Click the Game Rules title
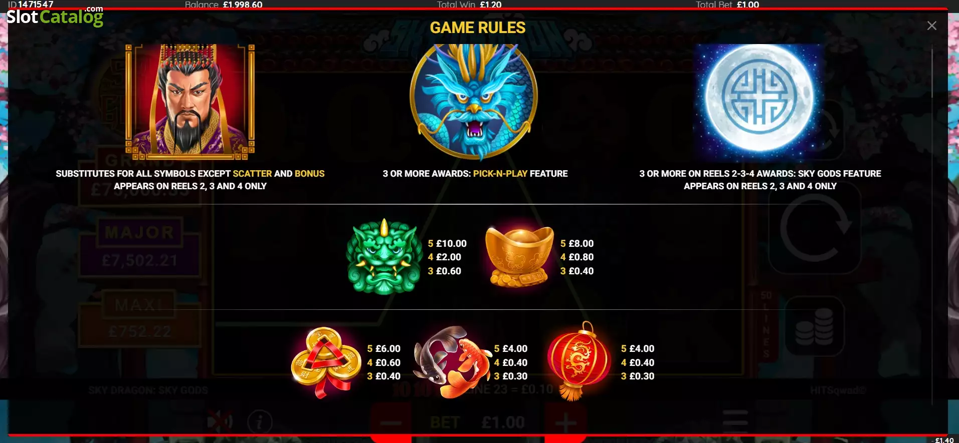959x443 pixels. [478, 28]
